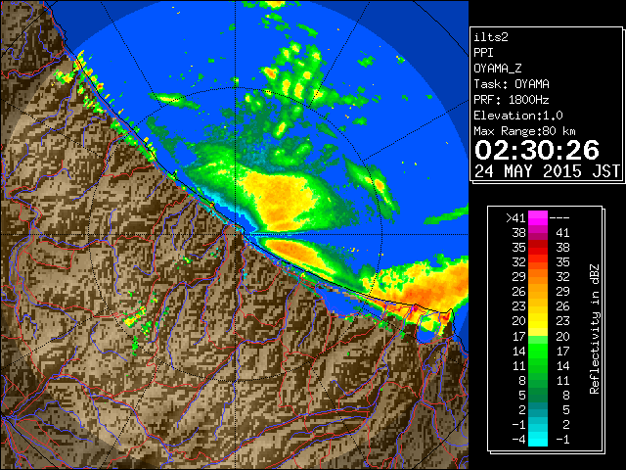Click the red 35 to 38 dBZ legend band
Viewport: 626px width, 470px height.
coord(538,248)
